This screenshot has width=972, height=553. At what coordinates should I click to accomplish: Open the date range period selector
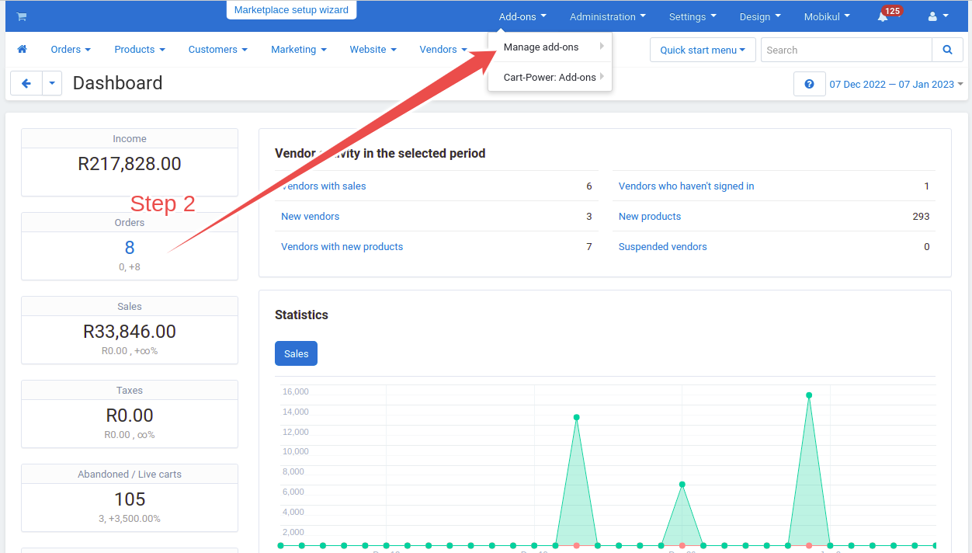pyautogui.click(x=896, y=84)
